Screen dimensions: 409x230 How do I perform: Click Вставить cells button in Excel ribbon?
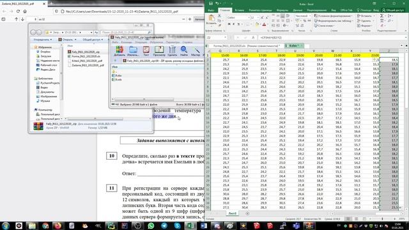366,16
